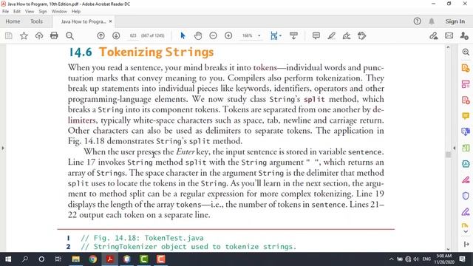The height and width of the screenshot is (266, 473).
Task: Open the Window menu
Action: (59, 11)
